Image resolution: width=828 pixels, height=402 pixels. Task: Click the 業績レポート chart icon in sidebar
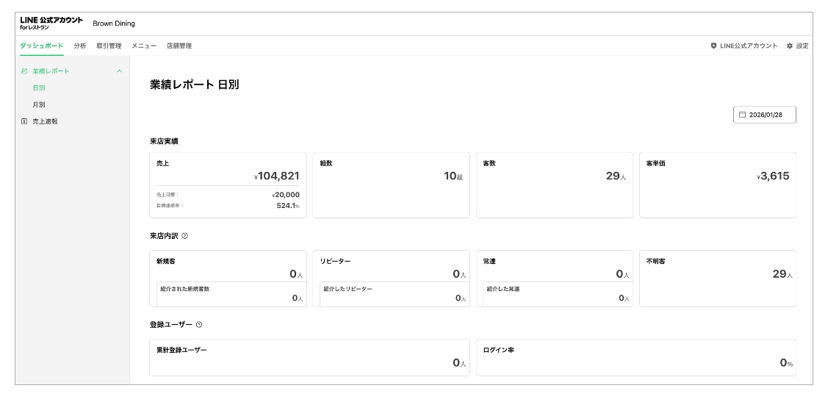[24, 71]
